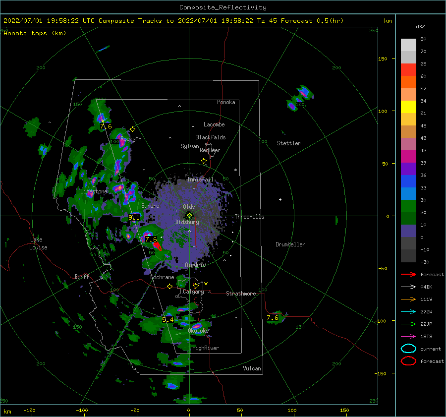Click the Ponoka city label
This screenshot has height=417, width=446.
[x=226, y=102]
